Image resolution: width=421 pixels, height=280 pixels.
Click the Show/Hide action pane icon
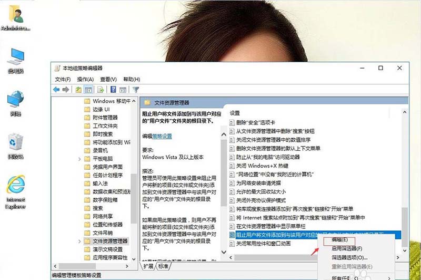coord(123,90)
